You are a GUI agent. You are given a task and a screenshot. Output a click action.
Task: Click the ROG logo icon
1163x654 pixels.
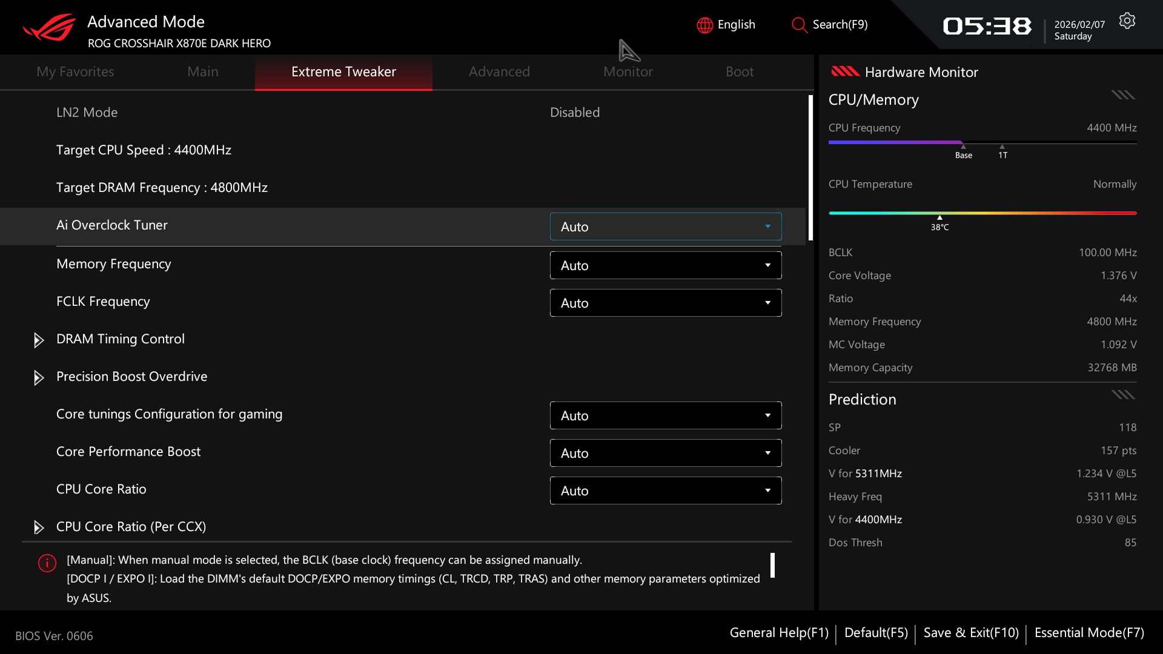50,27
